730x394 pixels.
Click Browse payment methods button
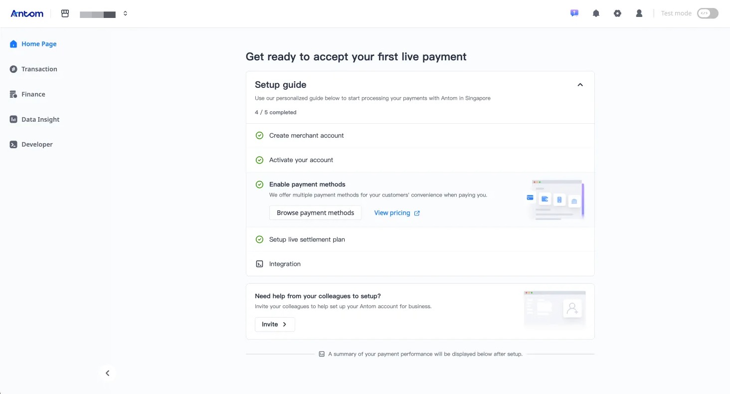tap(315, 213)
